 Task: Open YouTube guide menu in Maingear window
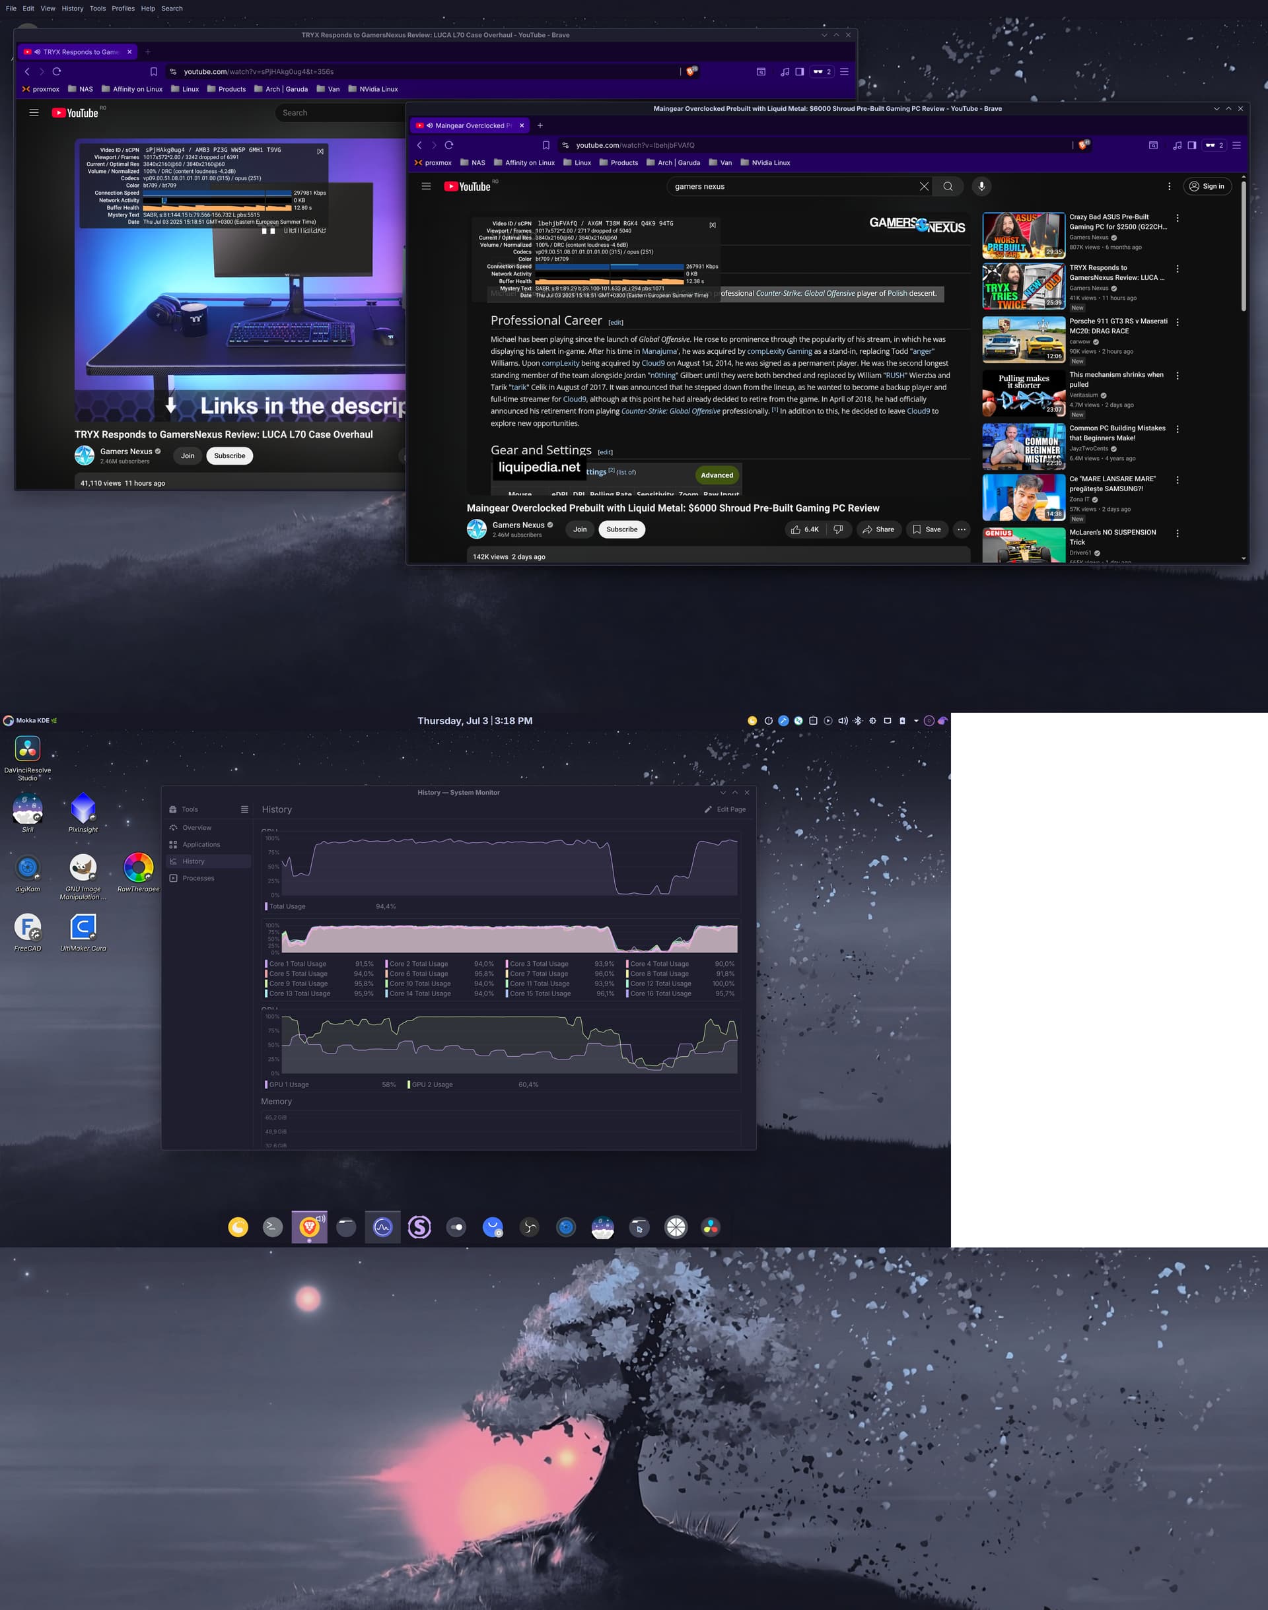(x=426, y=186)
